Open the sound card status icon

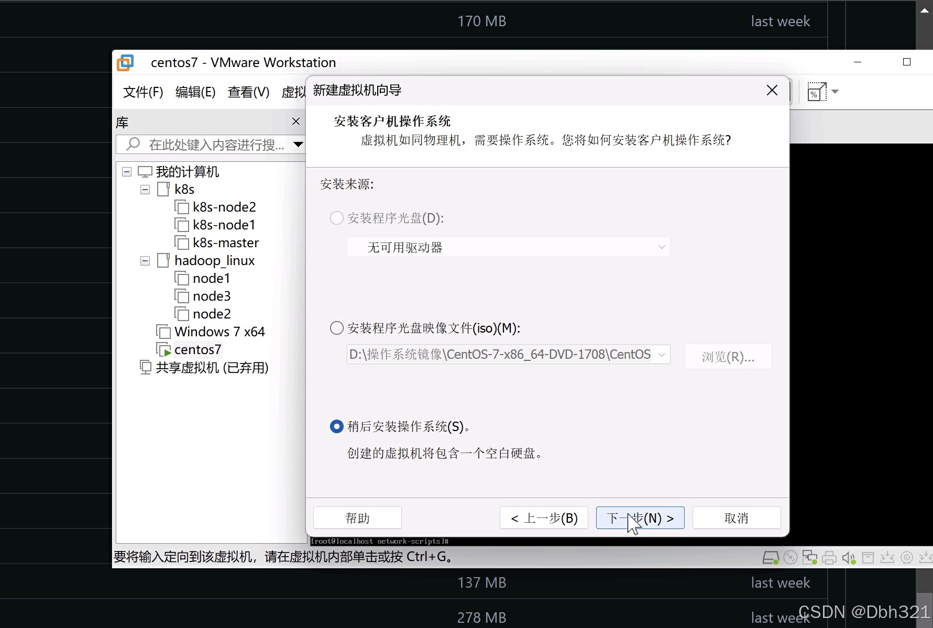pos(849,558)
